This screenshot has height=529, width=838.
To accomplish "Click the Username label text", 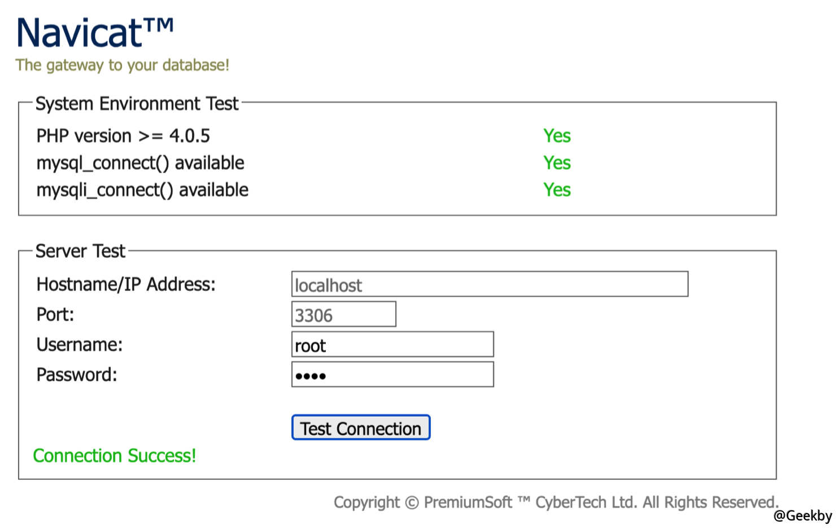I will 80,345.
